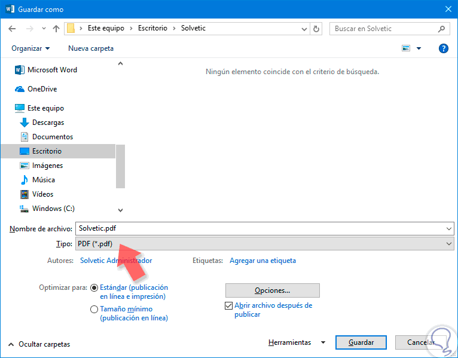This screenshot has height=358, width=458.
Task: Create a Nueva carpeta
Action: pos(91,48)
